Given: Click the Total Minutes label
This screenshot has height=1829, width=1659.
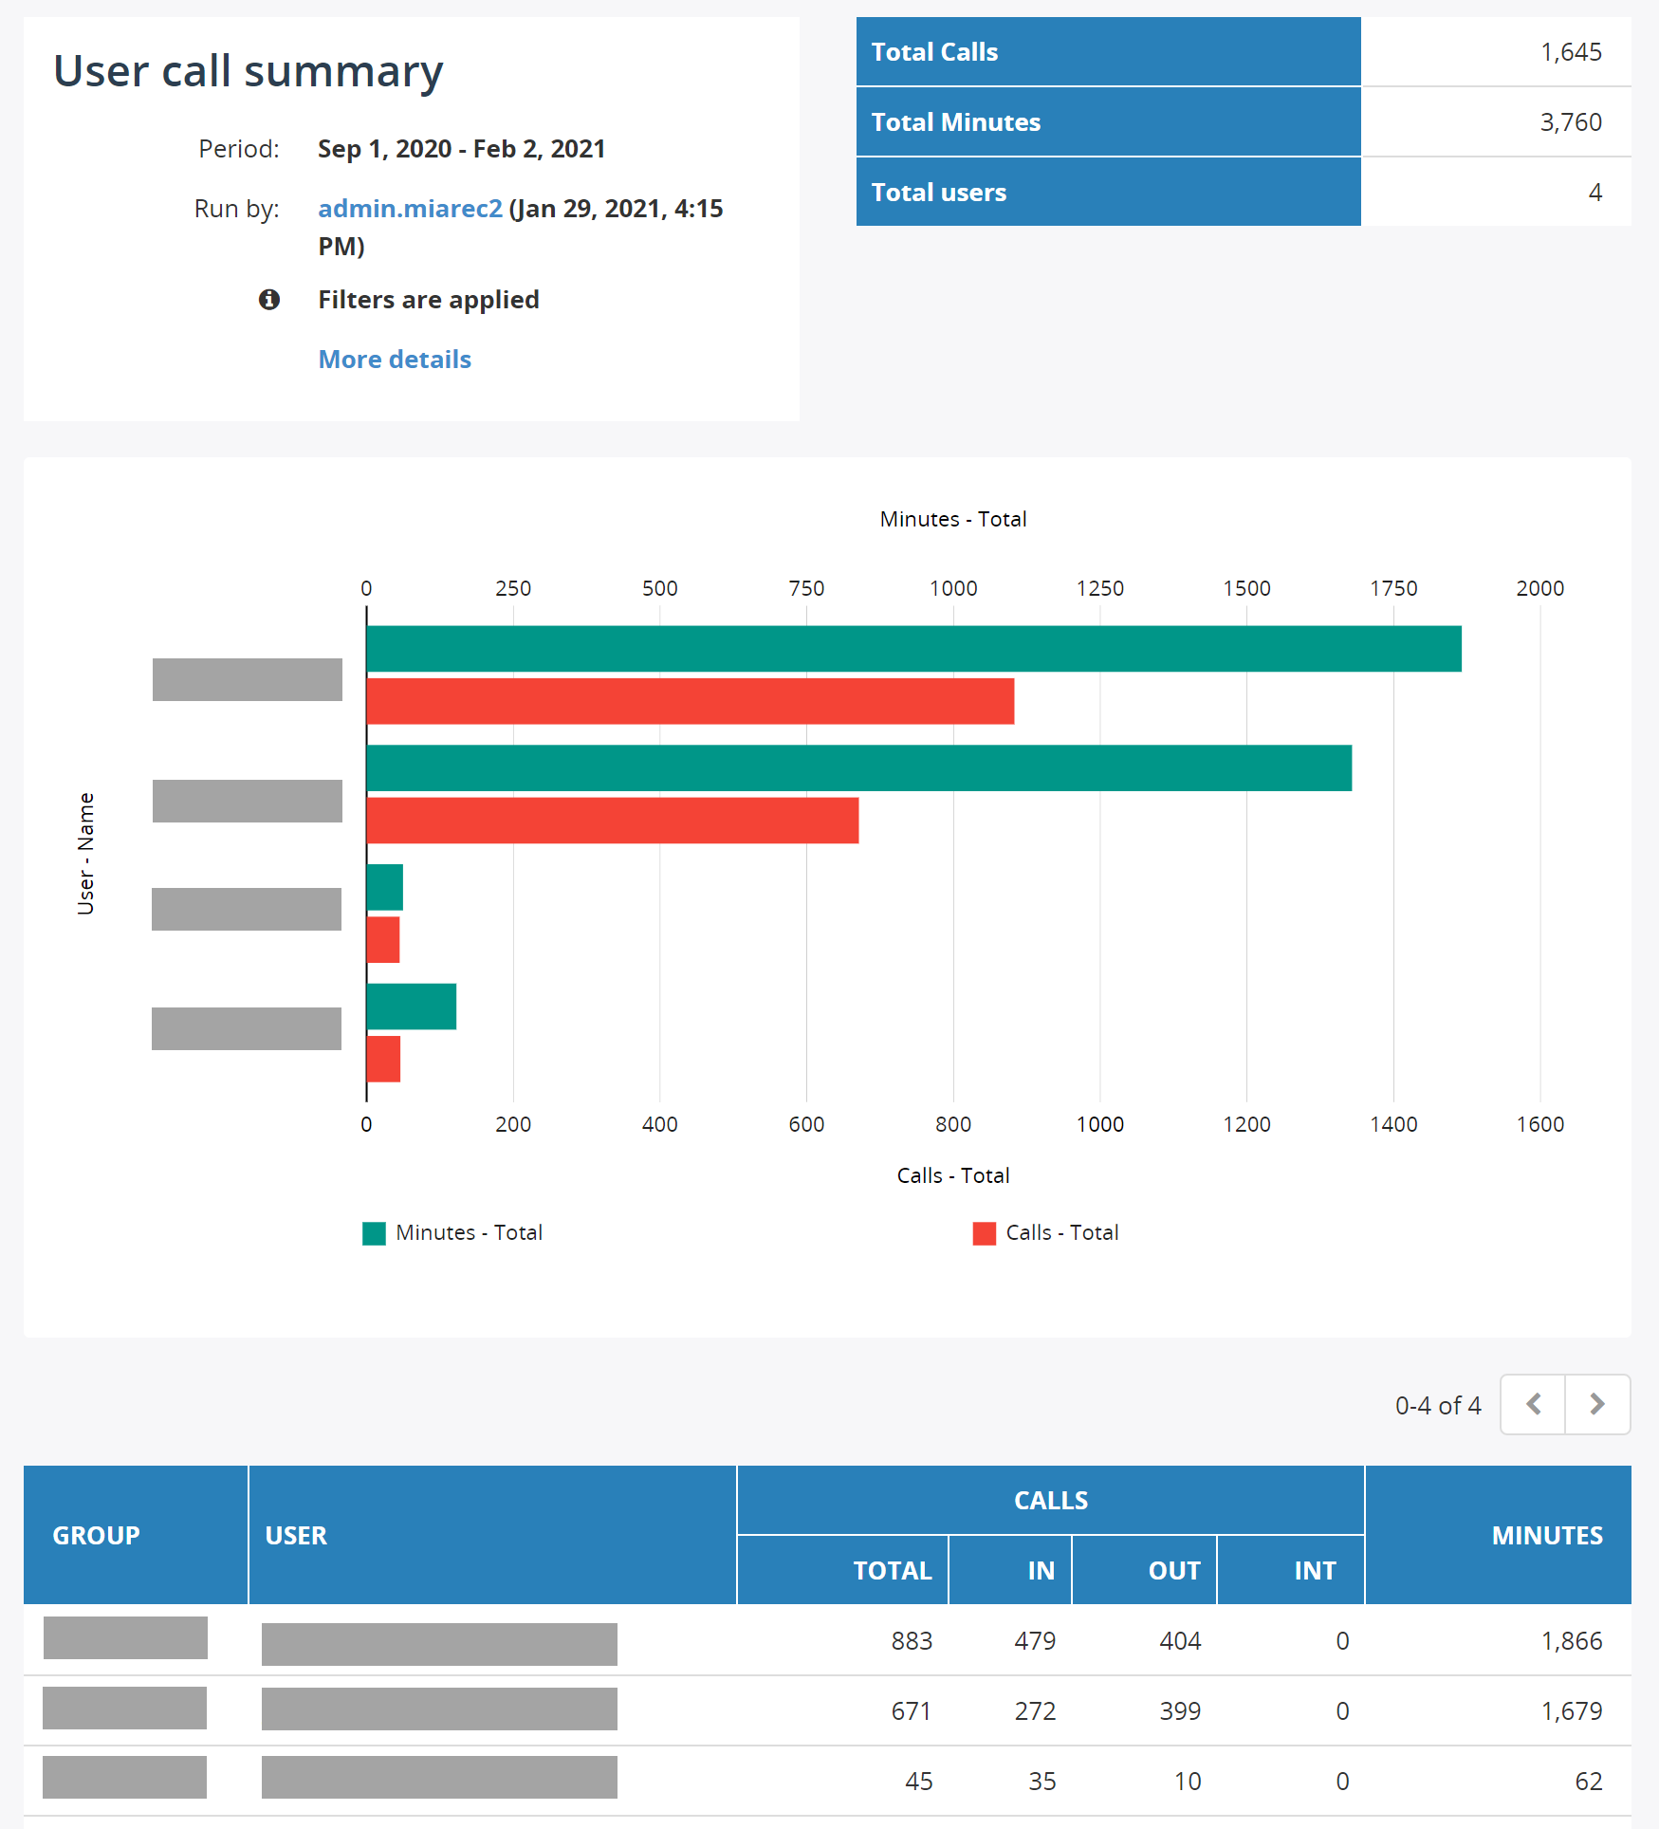Looking at the screenshot, I should (x=956, y=122).
